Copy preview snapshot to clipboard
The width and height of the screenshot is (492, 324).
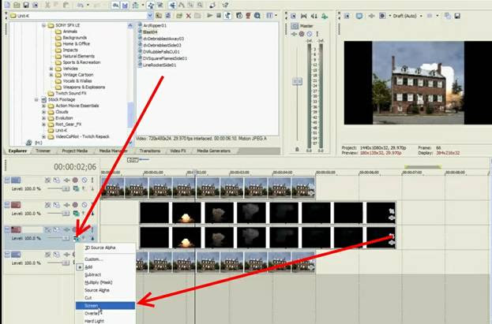coord(448,16)
